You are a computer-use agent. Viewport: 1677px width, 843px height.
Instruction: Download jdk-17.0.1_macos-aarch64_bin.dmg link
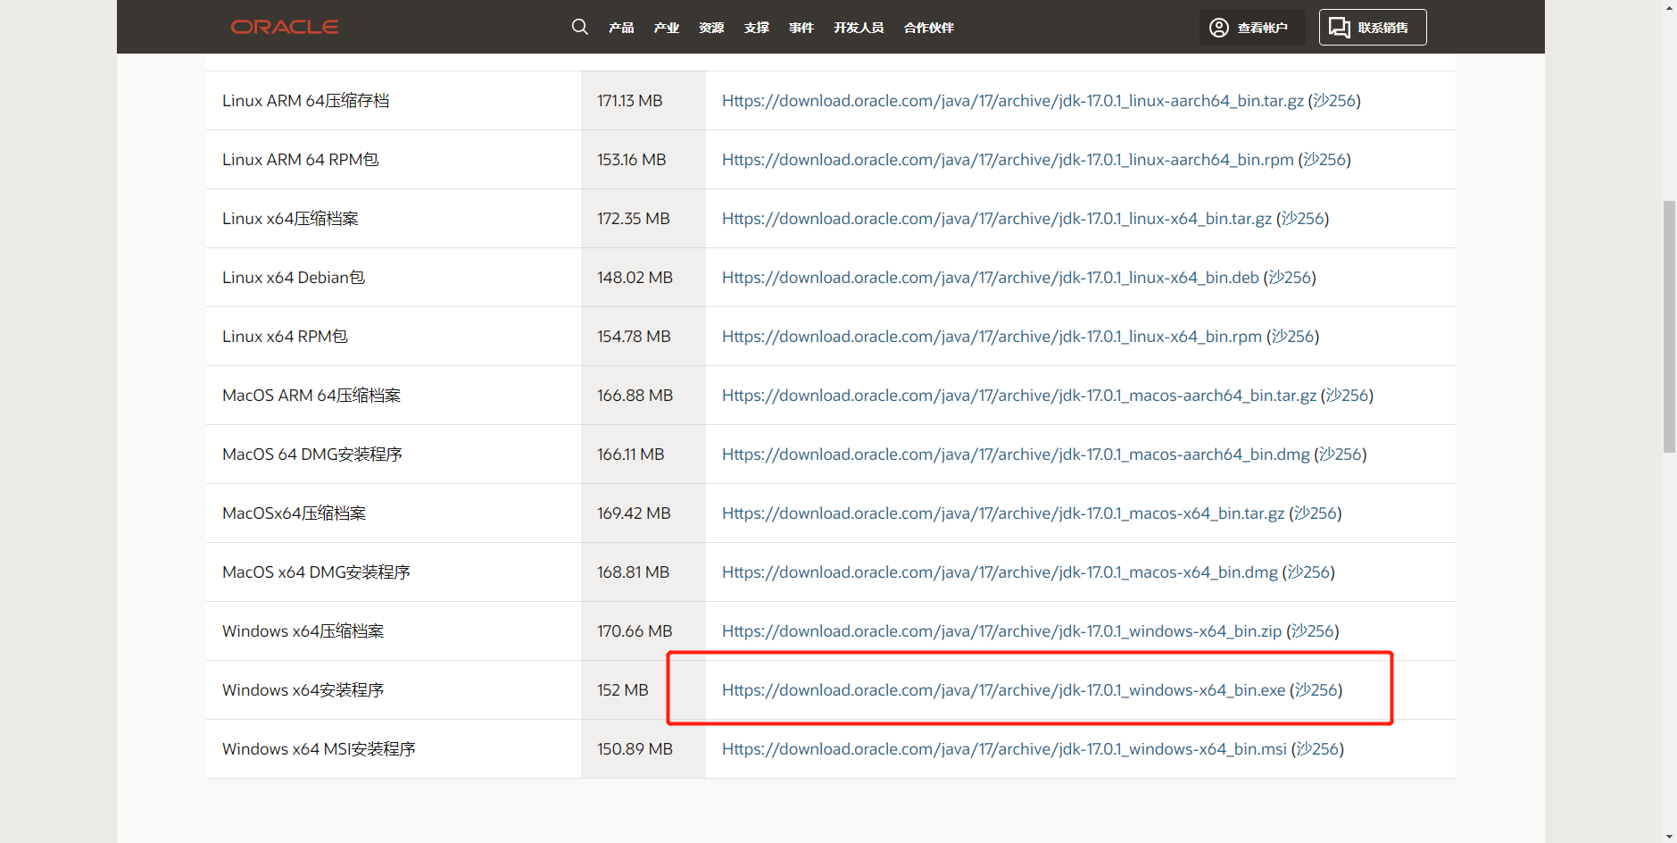pos(1016,455)
